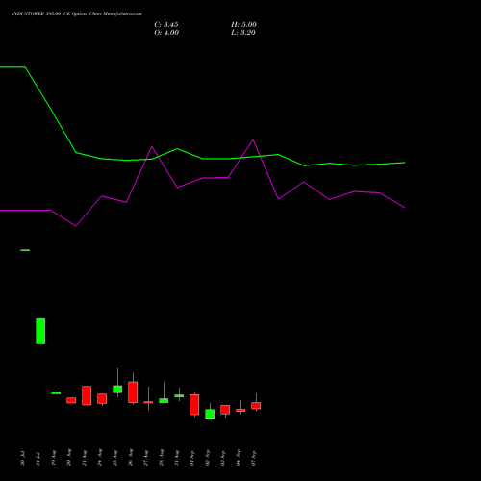This screenshot has width=481, height=481.
Task: Select the '31 Aug' date axis label
Action: tap(177, 458)
